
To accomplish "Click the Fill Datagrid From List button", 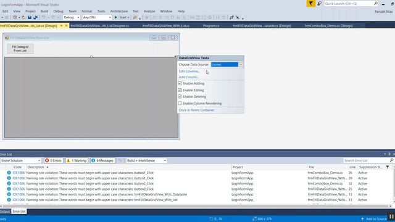I will [20, 49].
